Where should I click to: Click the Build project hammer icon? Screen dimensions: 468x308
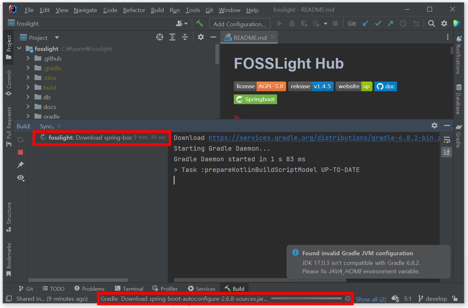pyautogui.click(x=200, y=24)
